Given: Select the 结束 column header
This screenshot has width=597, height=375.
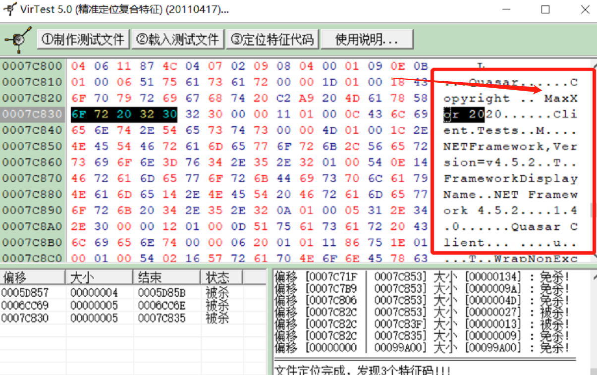Looking at the screenshot, I should pos(166,277).
